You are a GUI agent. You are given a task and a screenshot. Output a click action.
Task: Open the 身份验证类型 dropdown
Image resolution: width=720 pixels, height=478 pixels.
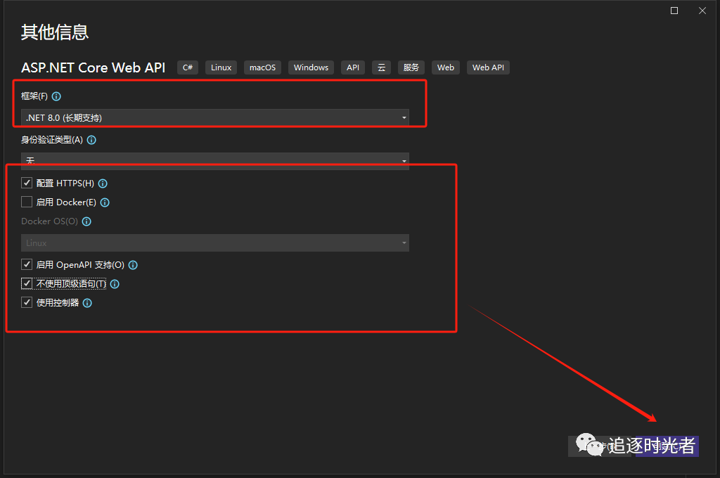point(215,161)
